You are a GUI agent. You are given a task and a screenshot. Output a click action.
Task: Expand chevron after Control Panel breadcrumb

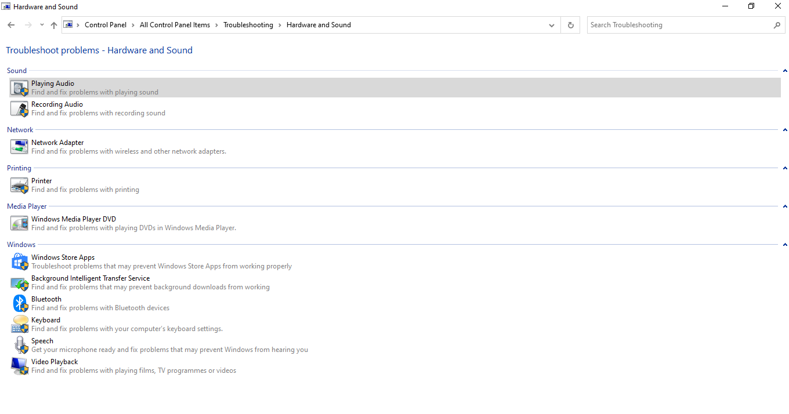point(133,25)
